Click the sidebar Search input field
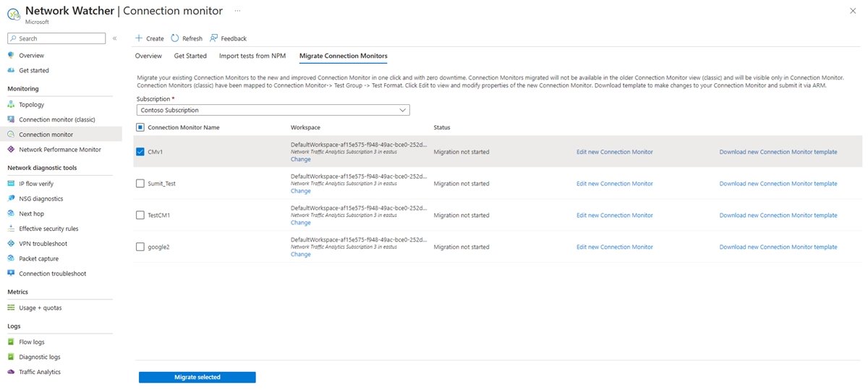 tap(58, 38)
